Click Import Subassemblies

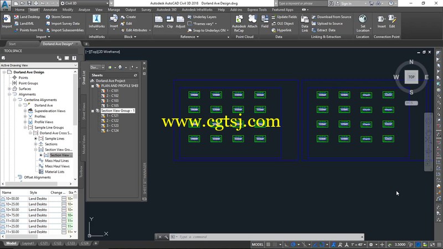click(x=65, y=30)
